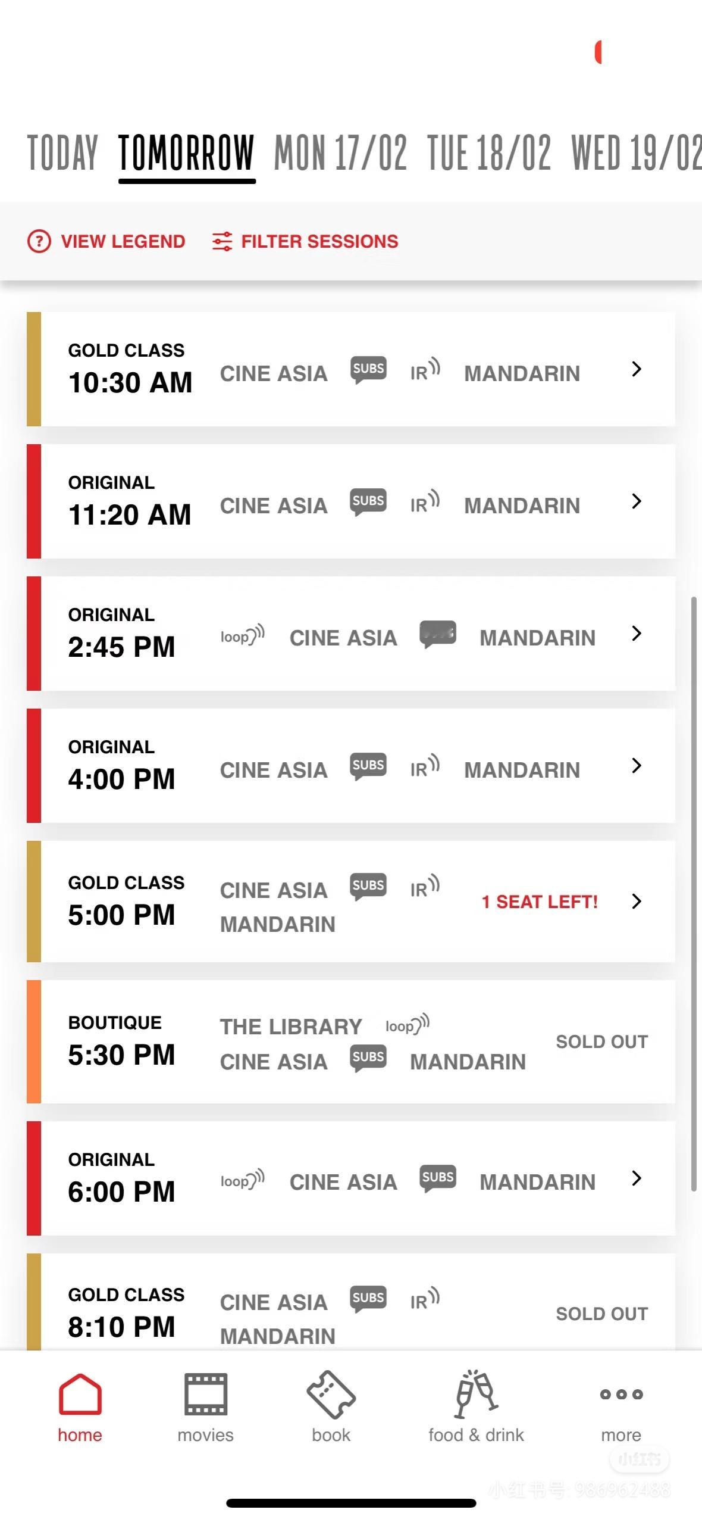702x1522 pixels.
Task: Tap loop icon on 2:45 PM session
Action: pyautogui.click(x=242, y=635)
